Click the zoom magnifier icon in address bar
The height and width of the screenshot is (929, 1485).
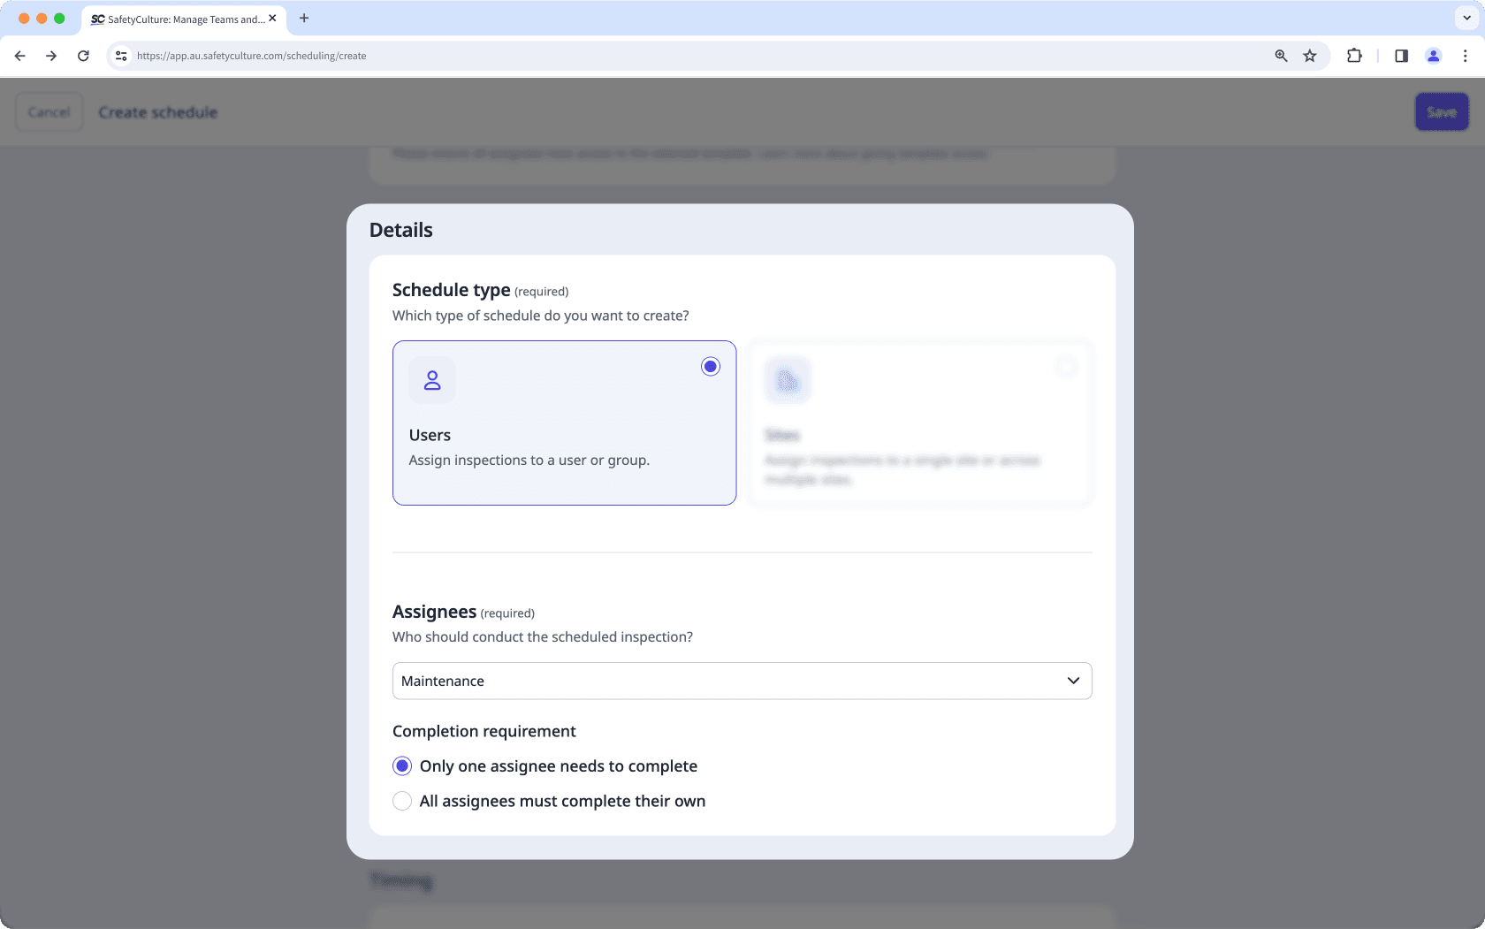1280,55
